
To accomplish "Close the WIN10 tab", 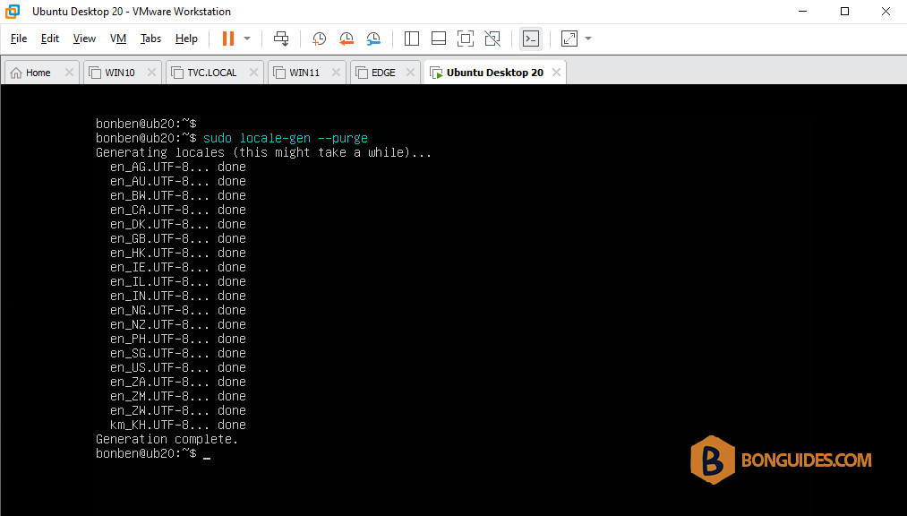I will click(151, 73).
